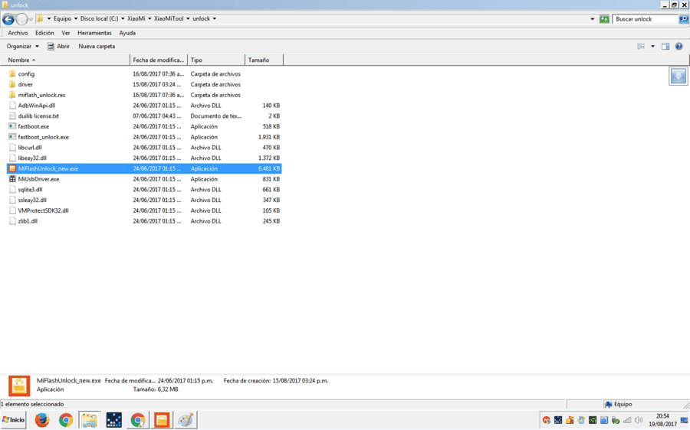Click the Buscar unlock search field

click(645, 19)
